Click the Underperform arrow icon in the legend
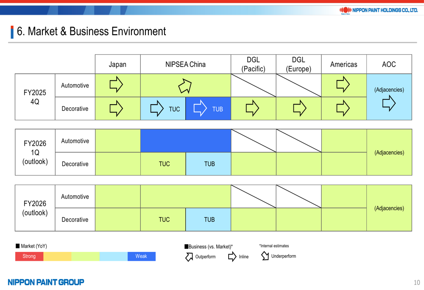The height and width of the screenshot is (290, 424). (265, 256)
